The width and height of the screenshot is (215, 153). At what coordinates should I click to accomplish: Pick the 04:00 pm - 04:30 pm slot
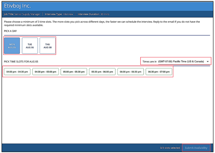pos(17,72)
